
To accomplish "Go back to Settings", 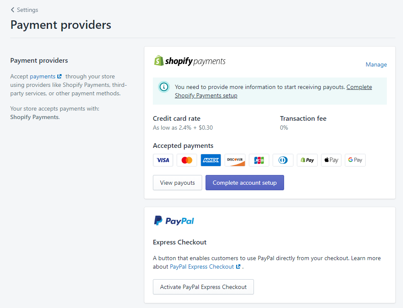I will coord(24,10).
